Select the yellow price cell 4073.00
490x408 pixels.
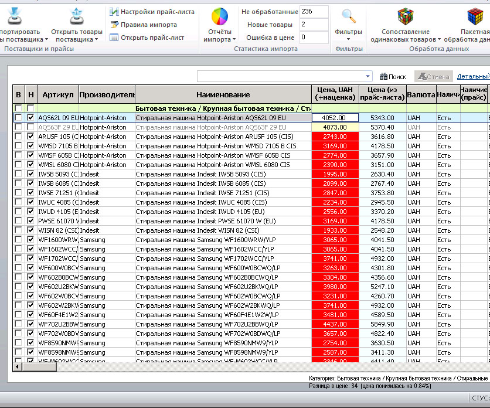pos(335,127)
